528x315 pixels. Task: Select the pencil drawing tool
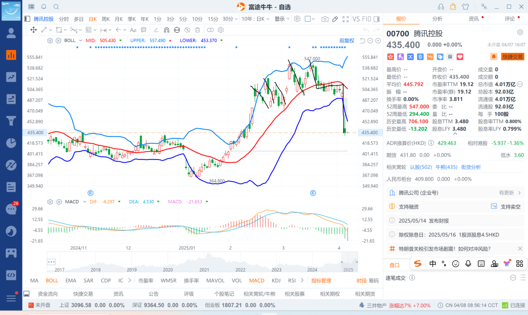[335, 19]
